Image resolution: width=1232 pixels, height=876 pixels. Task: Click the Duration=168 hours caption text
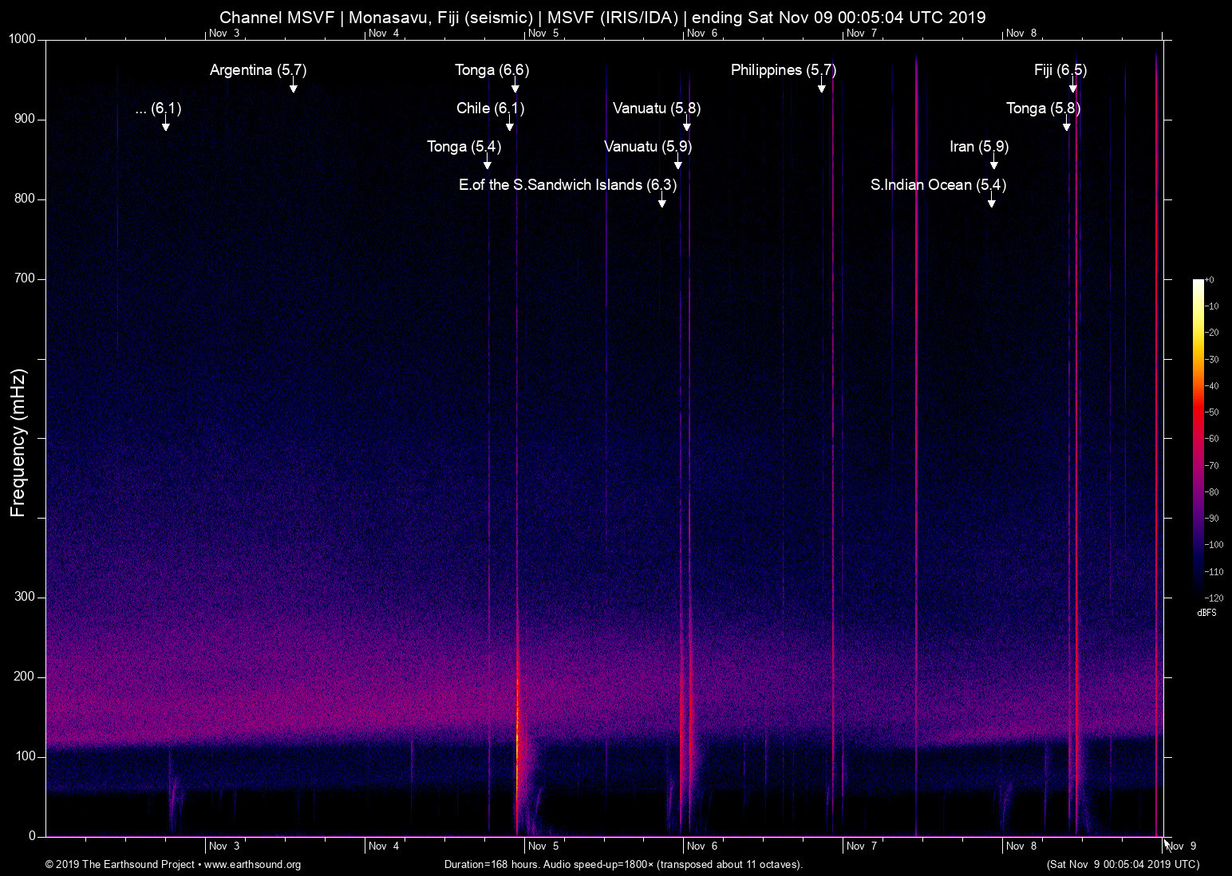[623, 865]
